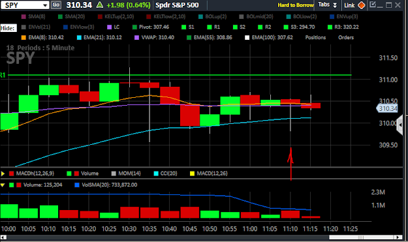This screenshot has height=242, width=408.
Task: Click the orange Link diamond icon
Action: click(361, 5)
